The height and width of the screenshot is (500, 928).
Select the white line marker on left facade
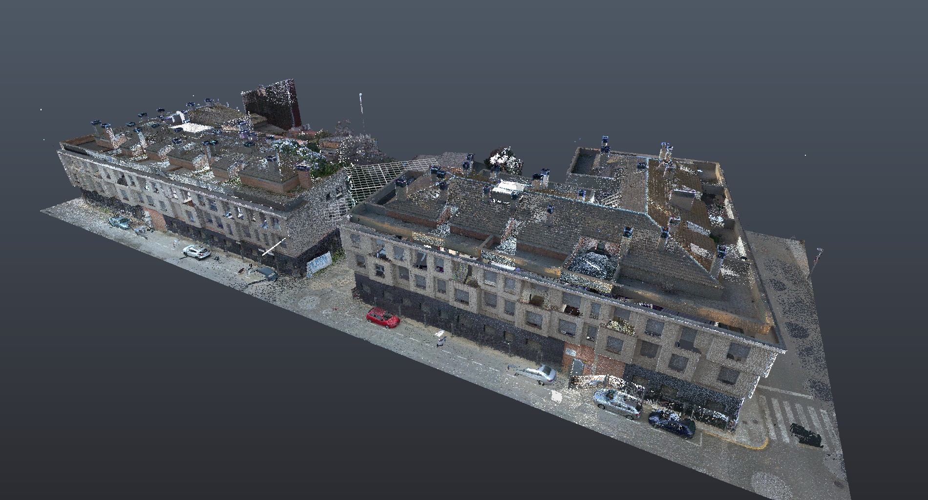(x=274, y=247)
